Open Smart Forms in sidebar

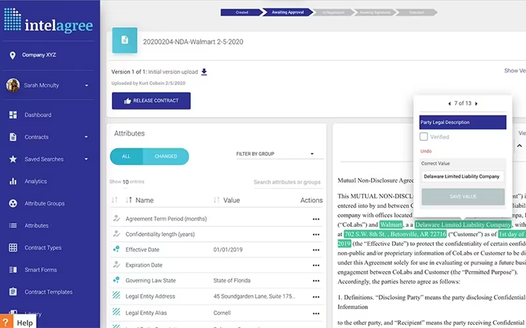[x=41, y=270]
